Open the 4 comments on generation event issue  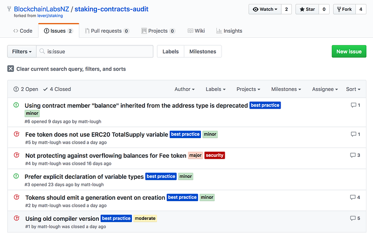click(x=355, y=197)
